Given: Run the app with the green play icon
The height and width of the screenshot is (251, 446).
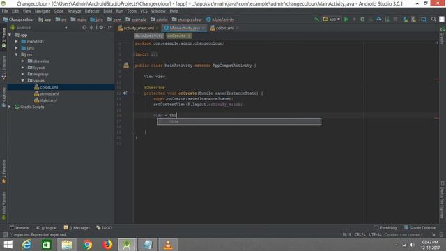Looking at the screenshot, I should [346, 20].
